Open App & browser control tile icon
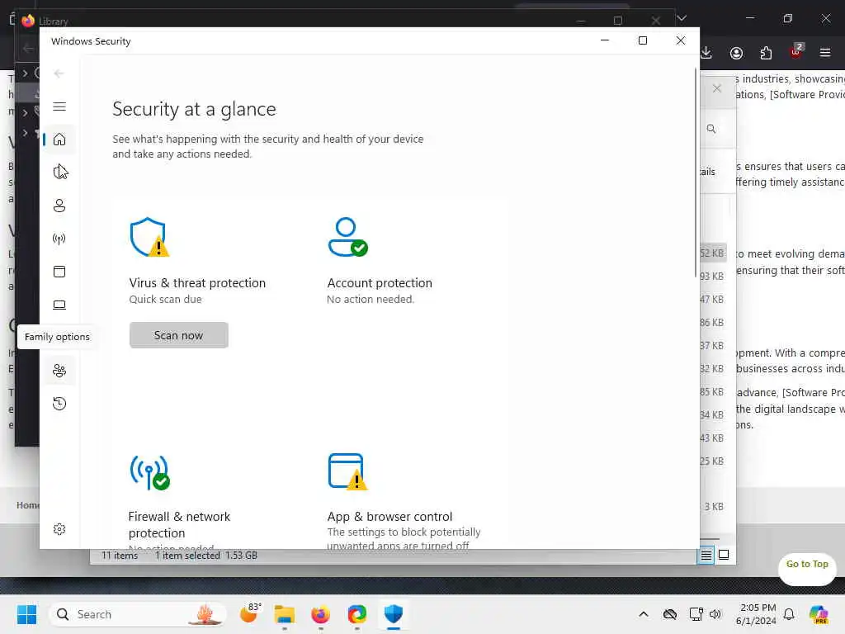Image resolution: width=845 pixels, height=634 pixels. (347, 472)
